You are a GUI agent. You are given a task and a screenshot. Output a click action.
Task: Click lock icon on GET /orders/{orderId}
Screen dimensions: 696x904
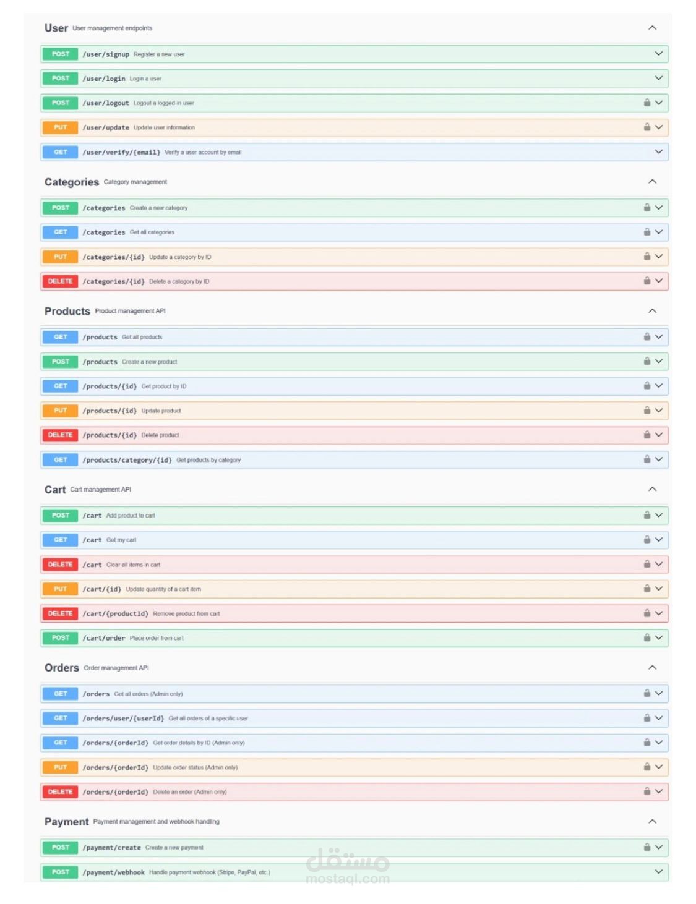(x=647, y=742)
